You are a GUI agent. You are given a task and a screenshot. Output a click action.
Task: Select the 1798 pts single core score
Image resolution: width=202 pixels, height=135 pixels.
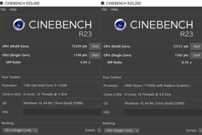click(x=80, y=55)
